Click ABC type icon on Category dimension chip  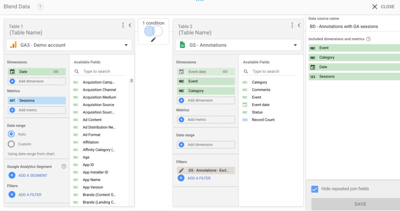point(181,91)
